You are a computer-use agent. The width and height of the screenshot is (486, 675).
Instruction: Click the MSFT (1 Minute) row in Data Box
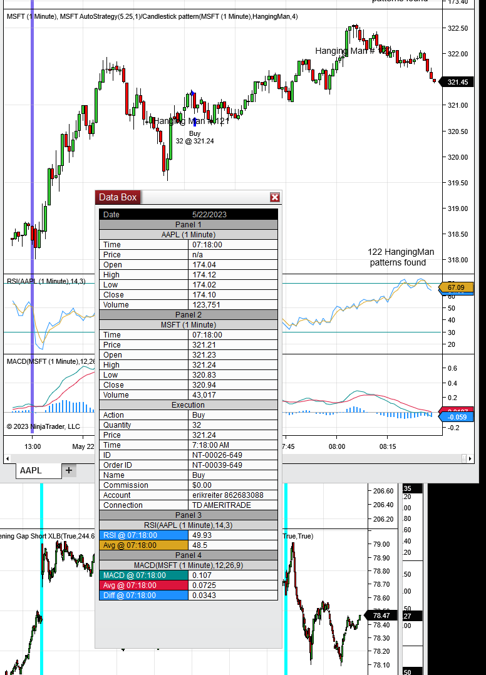point(189,324)
